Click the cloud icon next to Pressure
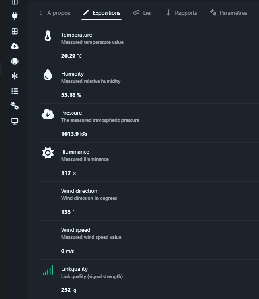 click(x=48, y=114)
